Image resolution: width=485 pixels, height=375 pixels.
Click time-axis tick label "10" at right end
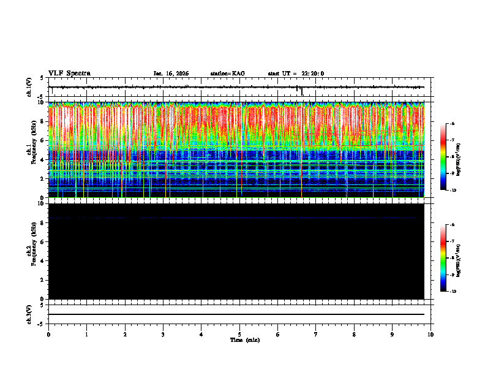click(430, 335)
